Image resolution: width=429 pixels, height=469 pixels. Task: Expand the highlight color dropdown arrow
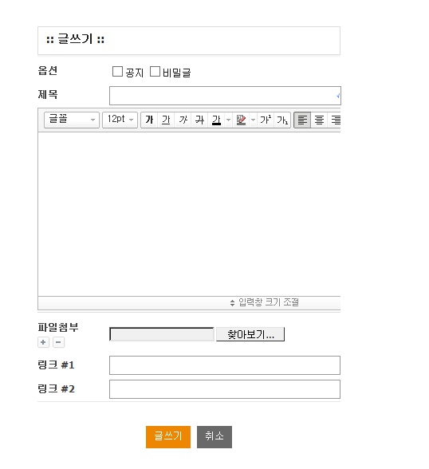[x=254, y=120]
